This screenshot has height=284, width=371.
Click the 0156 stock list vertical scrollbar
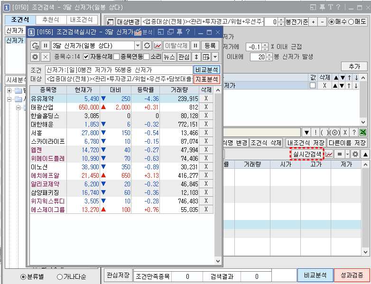[x=218, y=175]
